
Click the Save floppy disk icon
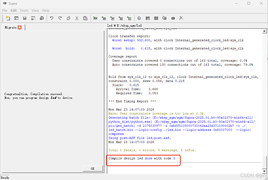click(x=25, y=18)
